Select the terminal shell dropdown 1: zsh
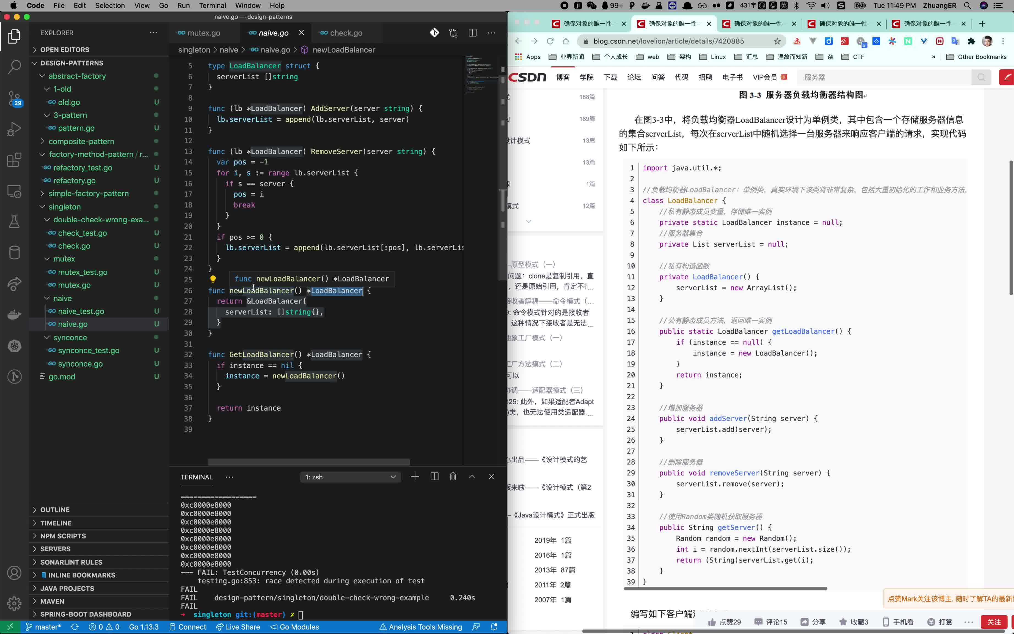This screenshot has width=1014, height=634. [x=350, y=477]
